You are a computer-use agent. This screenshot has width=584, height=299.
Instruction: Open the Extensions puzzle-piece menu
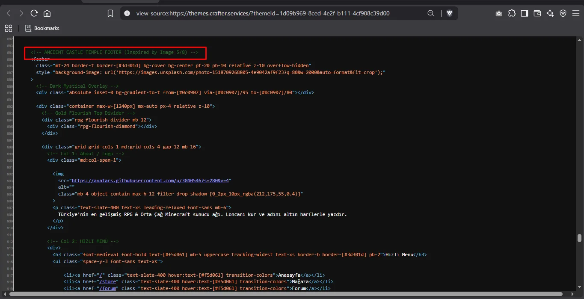click(x=512, y=13)
